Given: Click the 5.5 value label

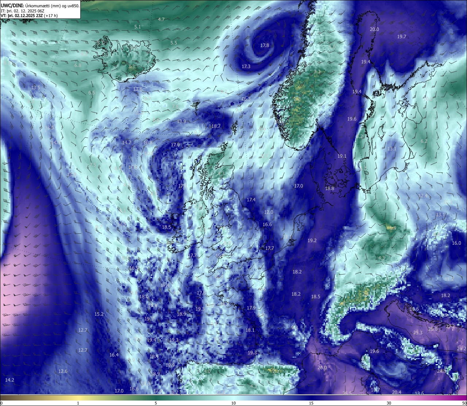Looking at the screenshot, I should (174, 43).
